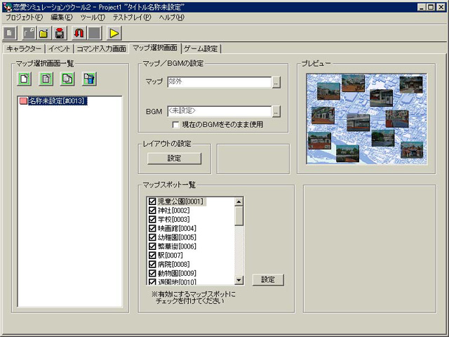This screenshot has width=449, height=337.
Task: Click 設定 button in レイアウトの設定
Action: [174, 159]
